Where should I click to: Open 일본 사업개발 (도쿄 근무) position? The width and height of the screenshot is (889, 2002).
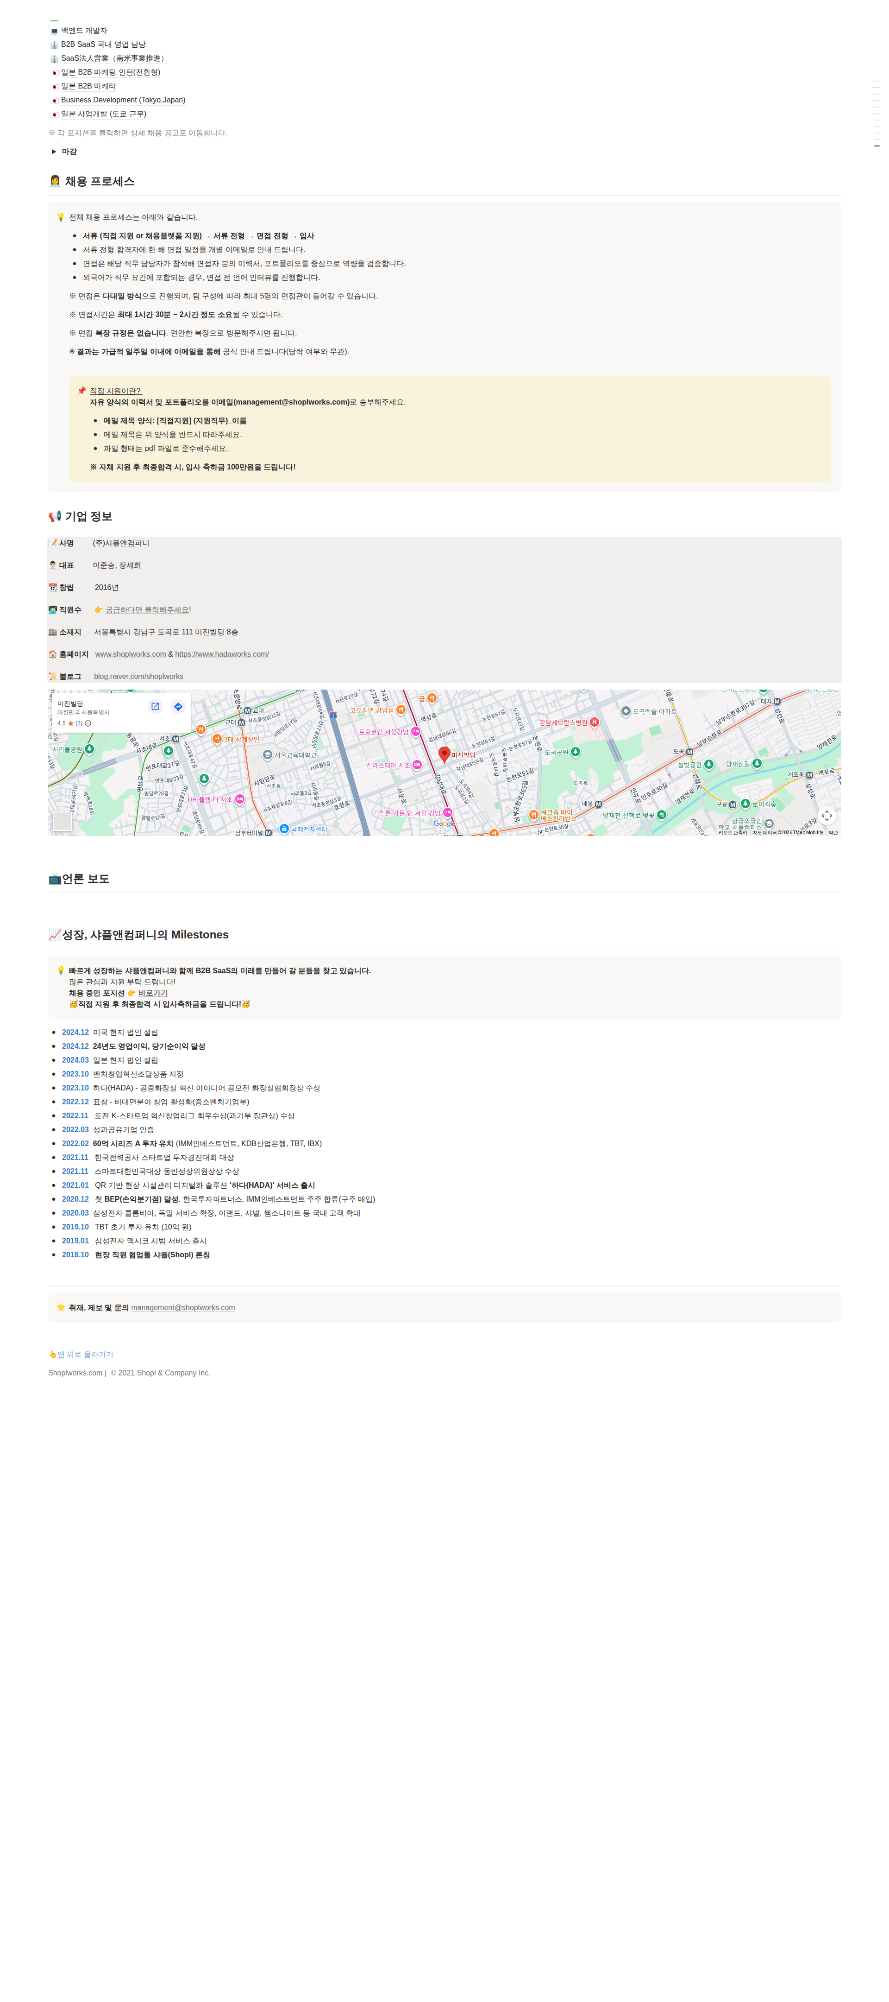pyautogui.click(x=103, y=114)
